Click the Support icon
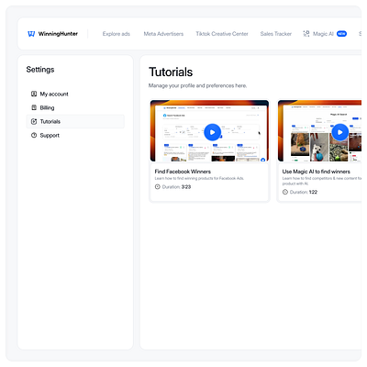The width and height of the screenshot is (367, 367). (x=34, y=135)
